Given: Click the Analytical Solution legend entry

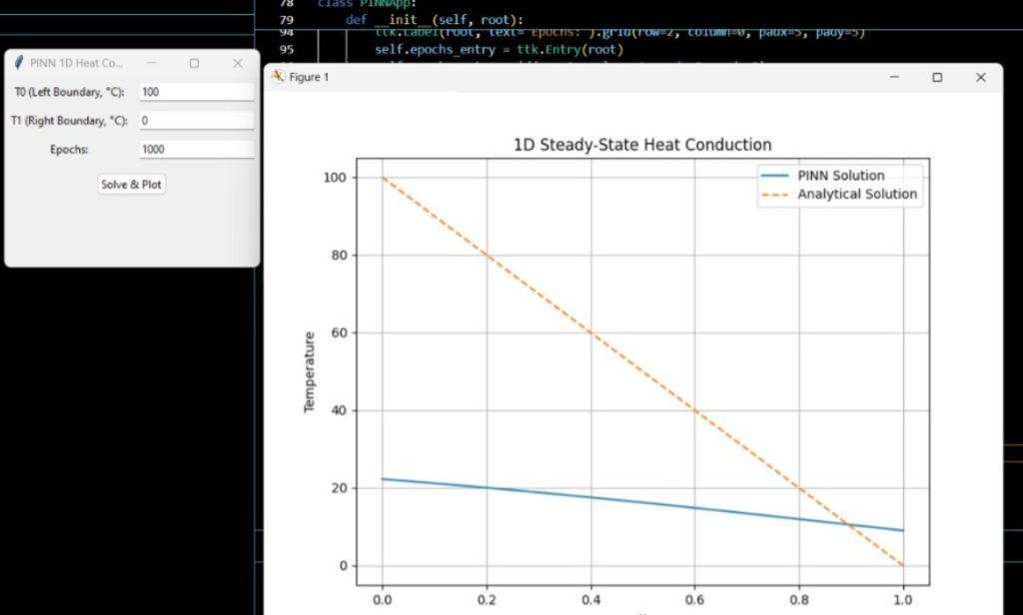Looking at the screenshot, I should pos(856,194).
